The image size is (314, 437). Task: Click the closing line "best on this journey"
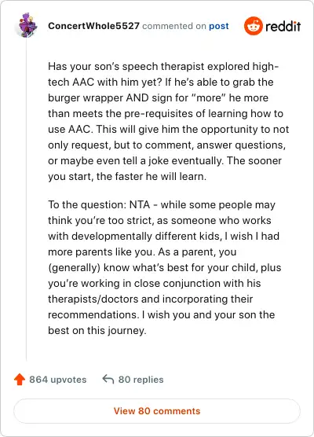pos(97,331)
